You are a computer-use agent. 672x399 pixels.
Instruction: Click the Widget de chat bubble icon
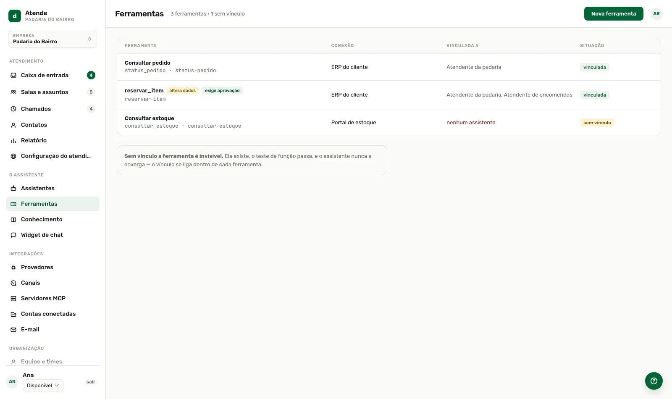pos(13,235)
